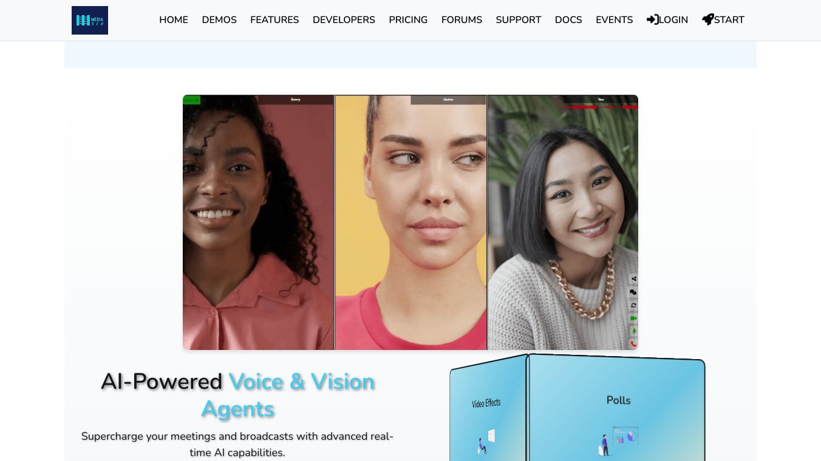Expand the SUPPORT menu
The height and width of the screenshot is (461, 821).
[518, 20]
